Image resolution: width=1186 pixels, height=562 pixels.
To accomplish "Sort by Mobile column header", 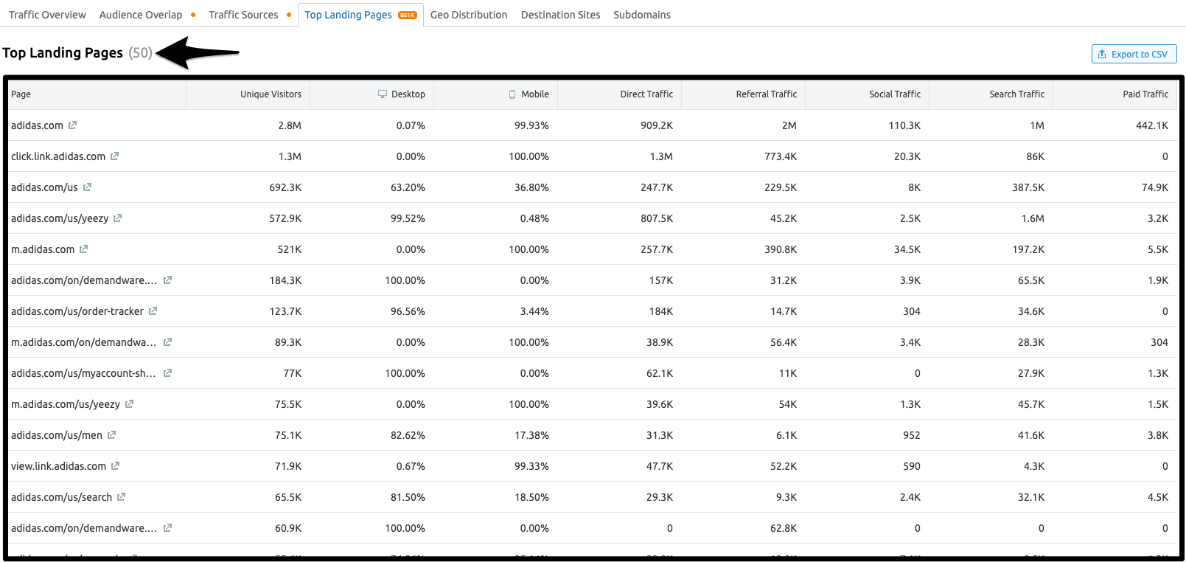I will click(535, 94).
